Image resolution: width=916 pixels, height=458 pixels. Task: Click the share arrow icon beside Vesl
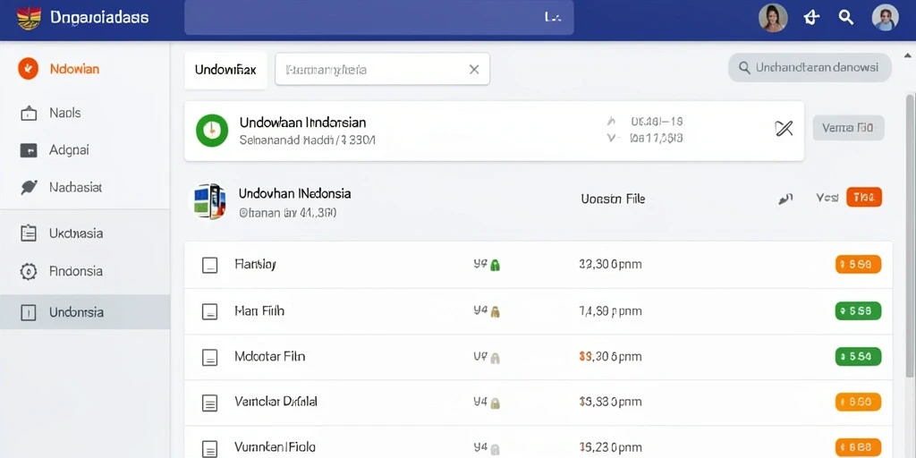(785, 199)
